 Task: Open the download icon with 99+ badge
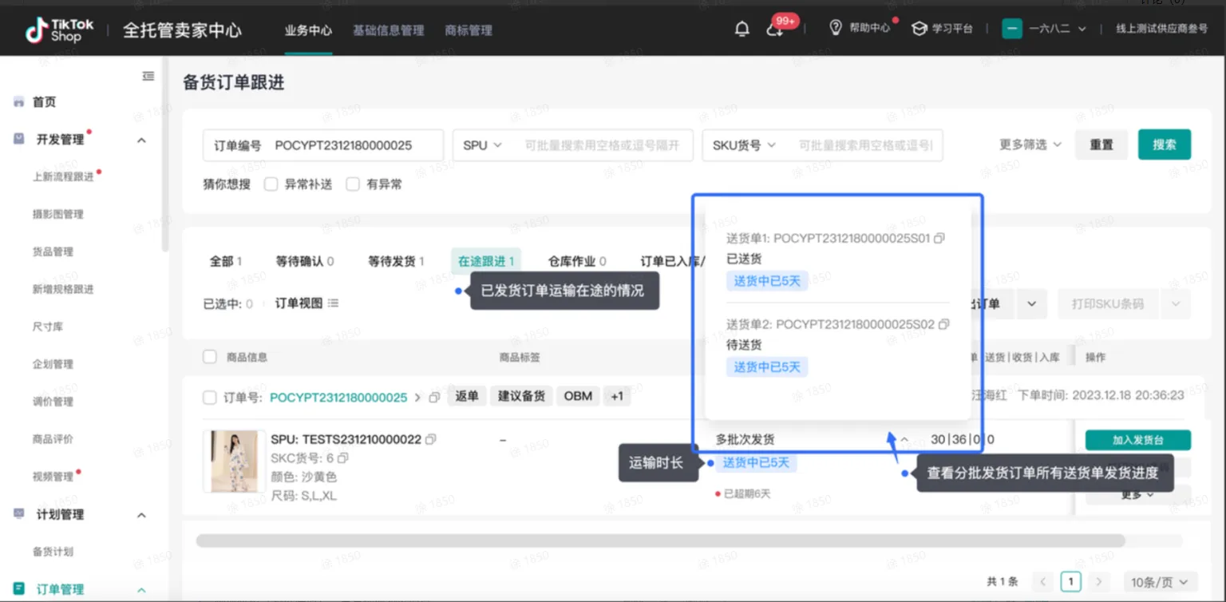click(x=774, y=30)
